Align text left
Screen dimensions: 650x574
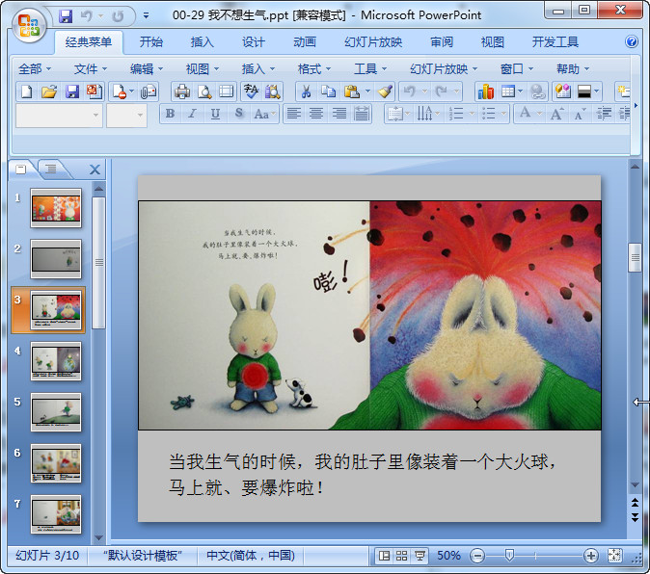click(294, 114)
